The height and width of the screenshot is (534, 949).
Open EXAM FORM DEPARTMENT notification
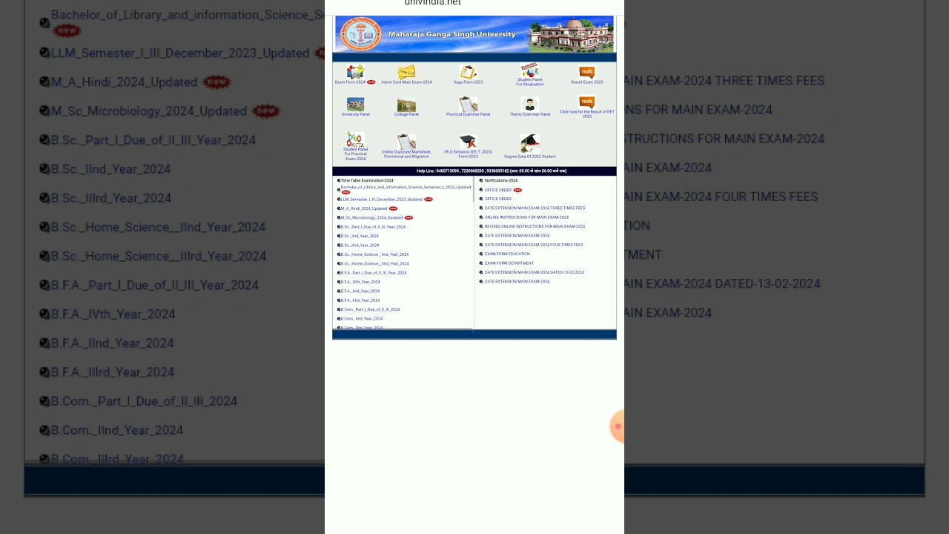coord(509,263)
